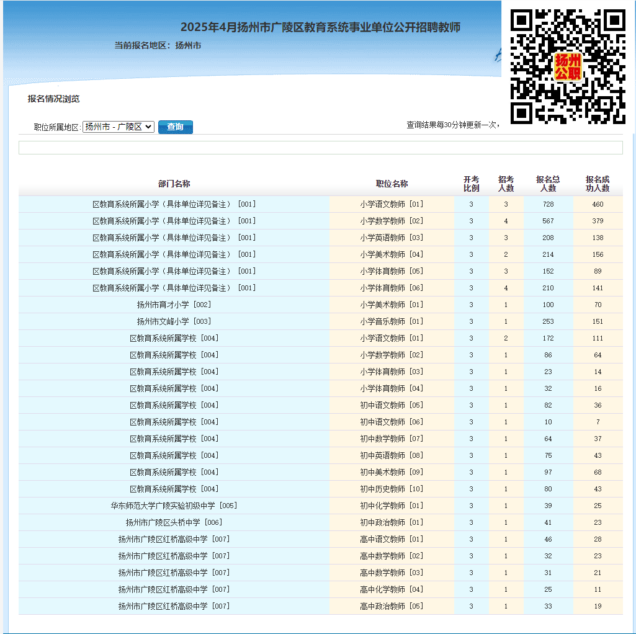Screen dimensions: 636x634
Task: Select 高中数学教师 [02] position
Action: (392, 556)
